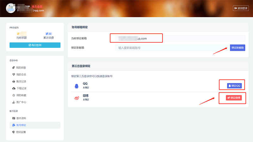Click the ID card icon for 基本资料
Screen dimensions: 253x142
(x=14, y=118)
